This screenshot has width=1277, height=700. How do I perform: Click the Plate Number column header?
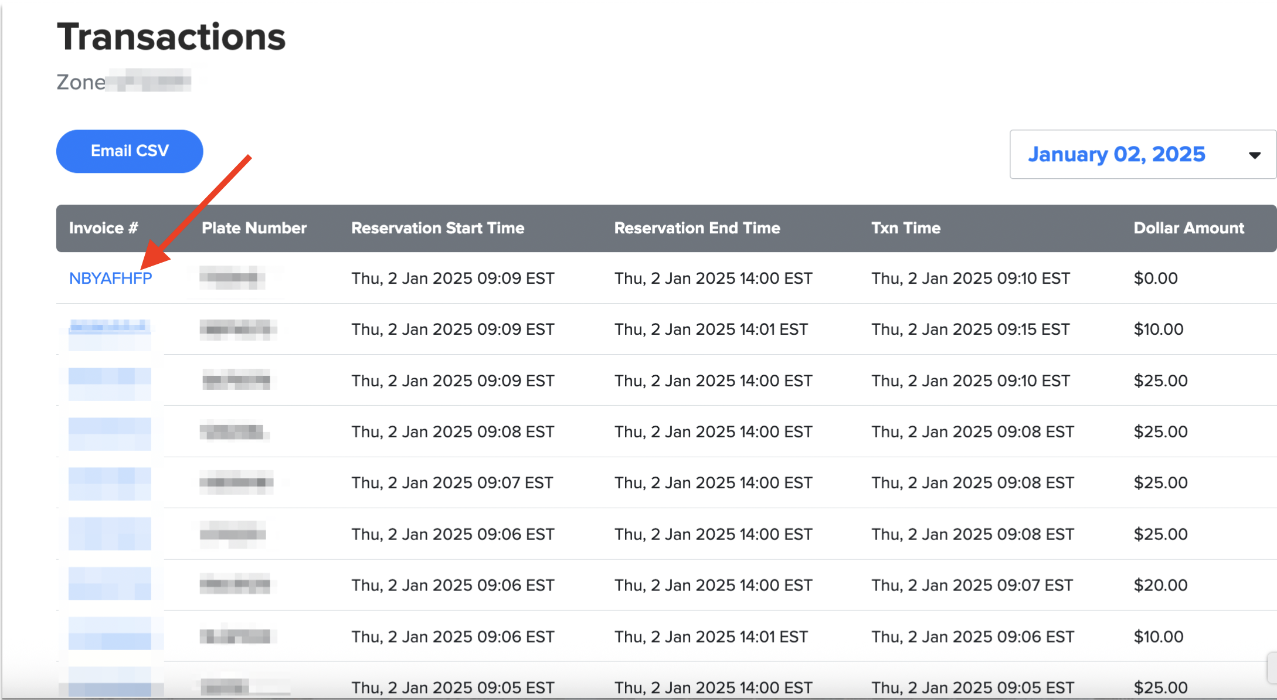254,228
